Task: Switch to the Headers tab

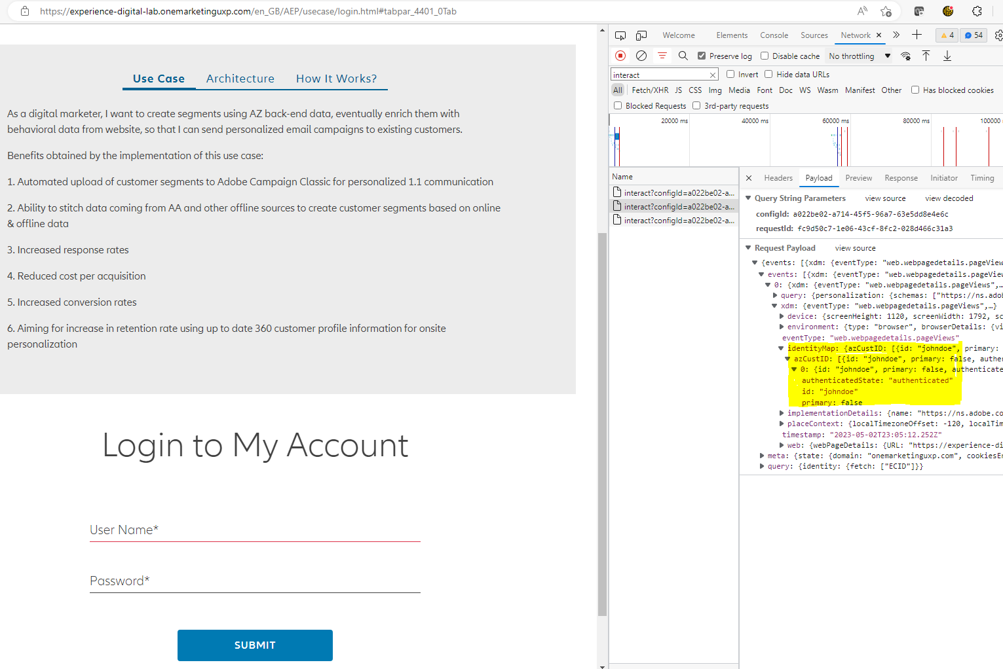Action: pyautogui.click(x=778, y=178)
